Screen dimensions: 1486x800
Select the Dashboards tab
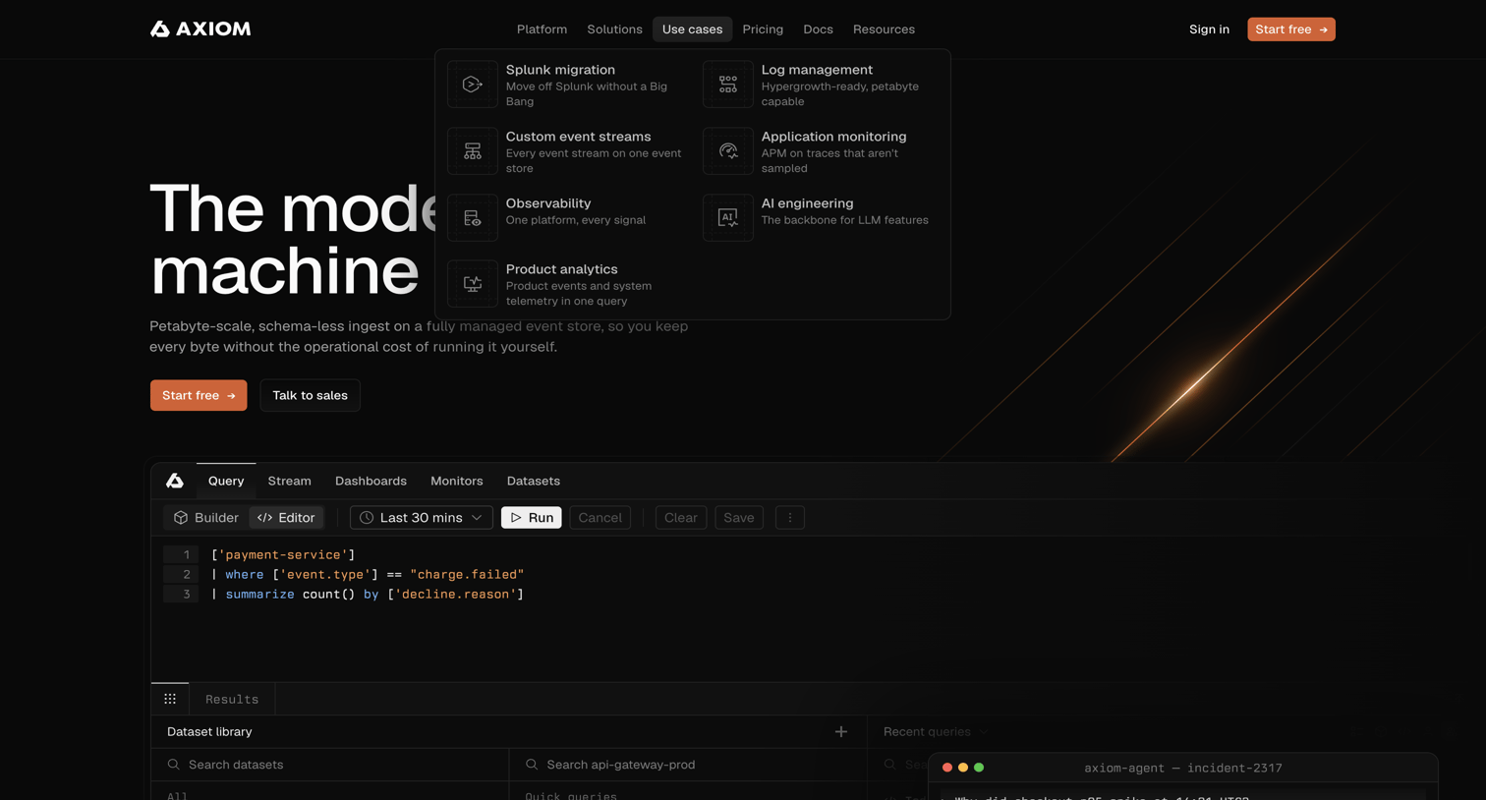(x=371, y=481)
